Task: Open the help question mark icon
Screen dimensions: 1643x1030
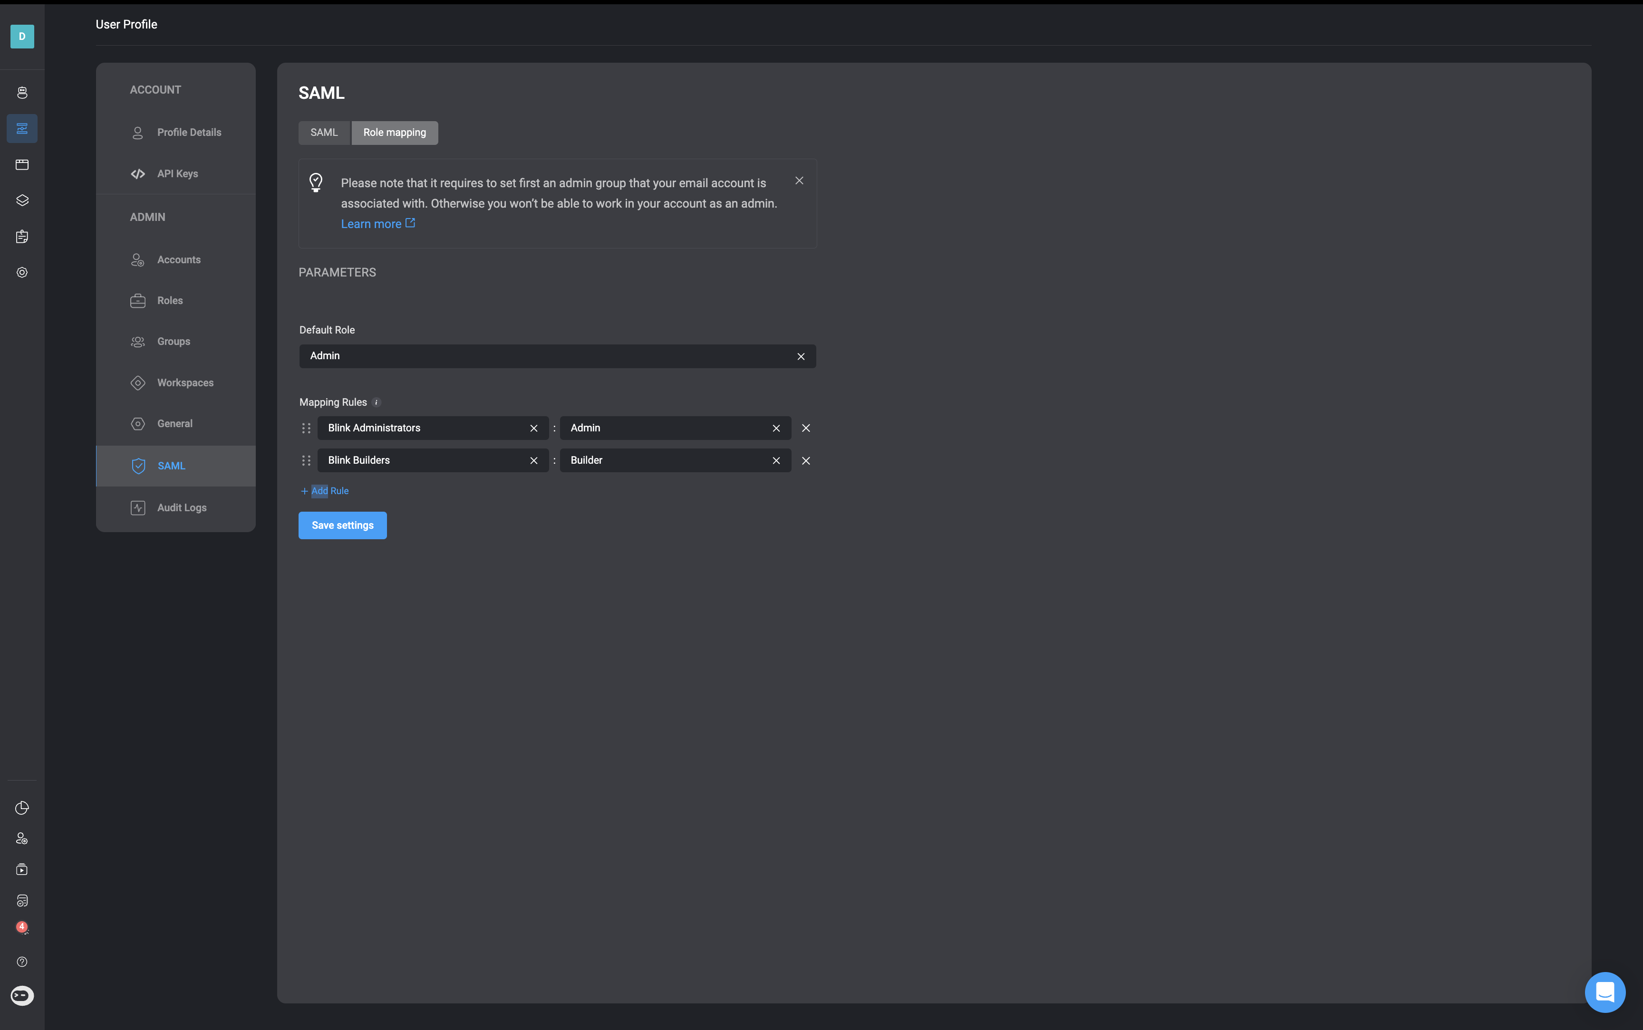Action: [22, 962]
